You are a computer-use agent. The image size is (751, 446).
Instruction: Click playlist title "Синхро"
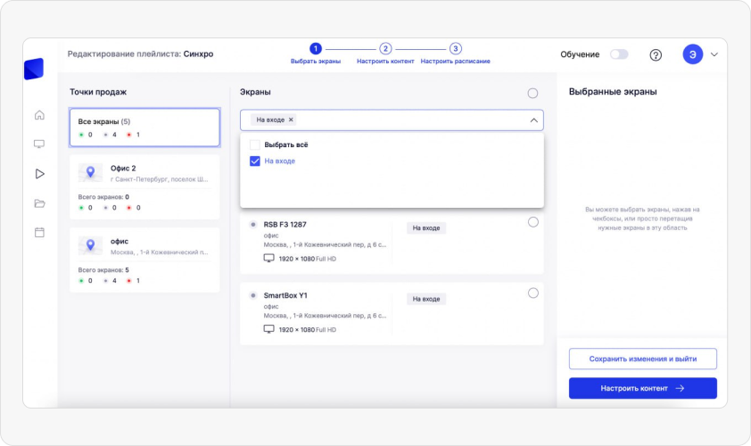coord(198,54)
